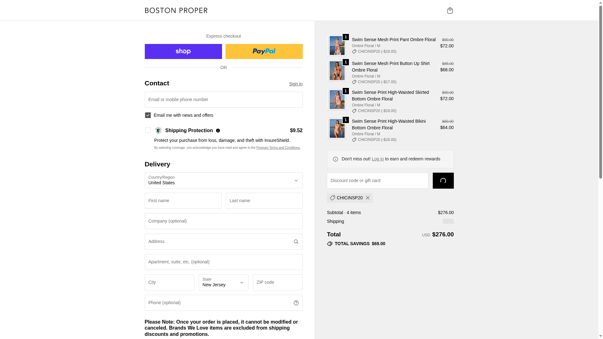Screen dimensions: 603x339
Task: Enable the Shipping Protection checkbox
Action: click(148, 130)
